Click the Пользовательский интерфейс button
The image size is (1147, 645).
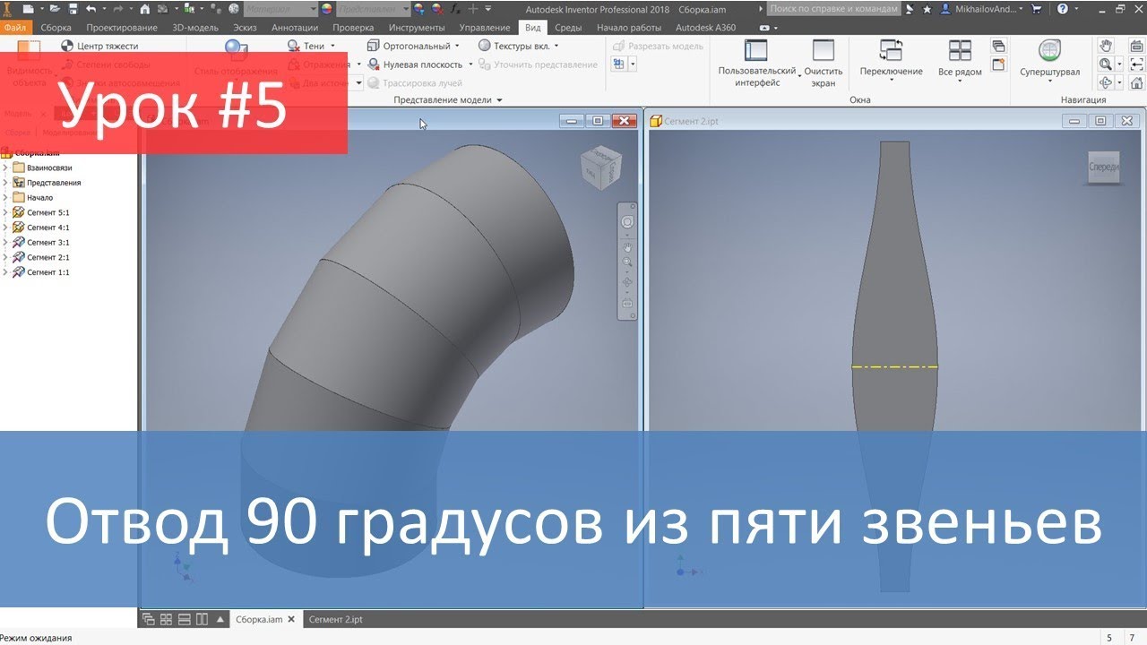pos(756,64)
